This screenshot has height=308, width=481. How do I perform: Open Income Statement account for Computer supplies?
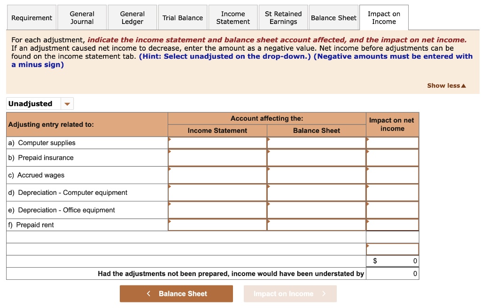[217, 143]
